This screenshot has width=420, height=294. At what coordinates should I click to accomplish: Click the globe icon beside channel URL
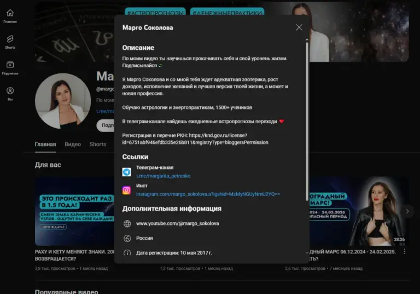pyautogui.click(x=127, y=223)
